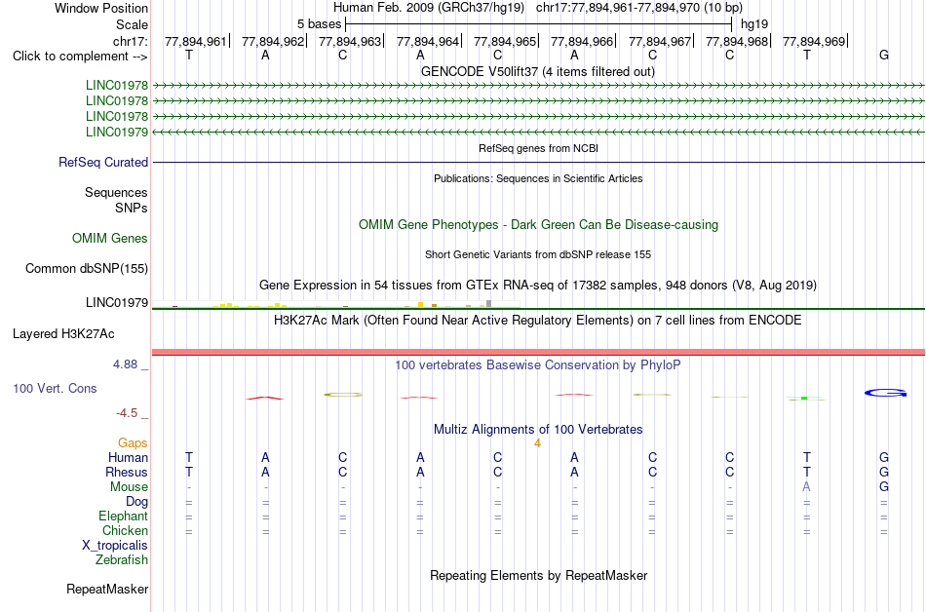Click the GTEx tissue expression bar chart

[x=335, y=304]
